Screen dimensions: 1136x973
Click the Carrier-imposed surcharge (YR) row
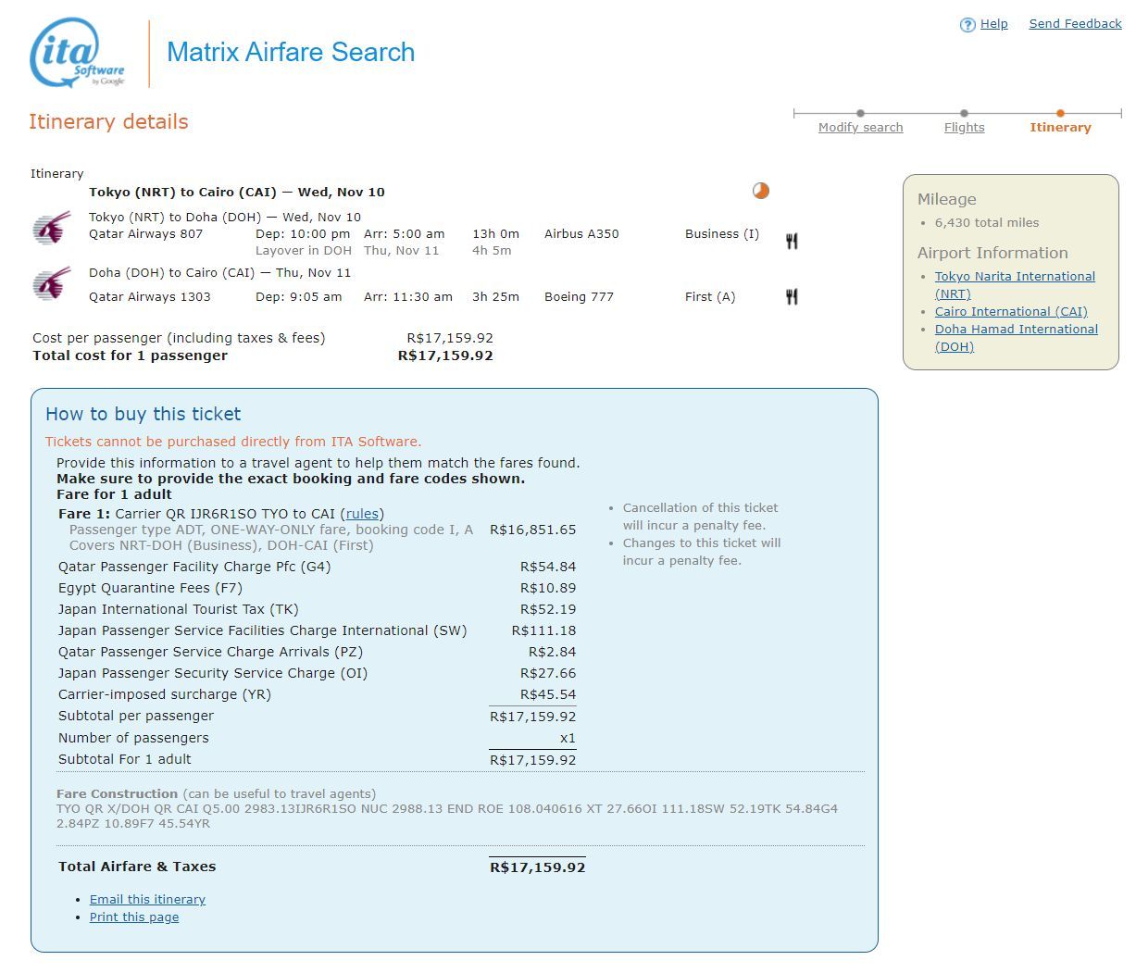point(317,695)
